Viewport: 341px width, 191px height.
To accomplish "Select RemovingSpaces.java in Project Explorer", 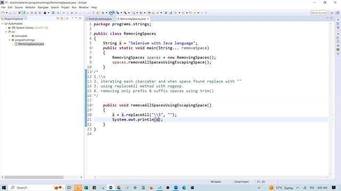I will click(x=31, y=44).
